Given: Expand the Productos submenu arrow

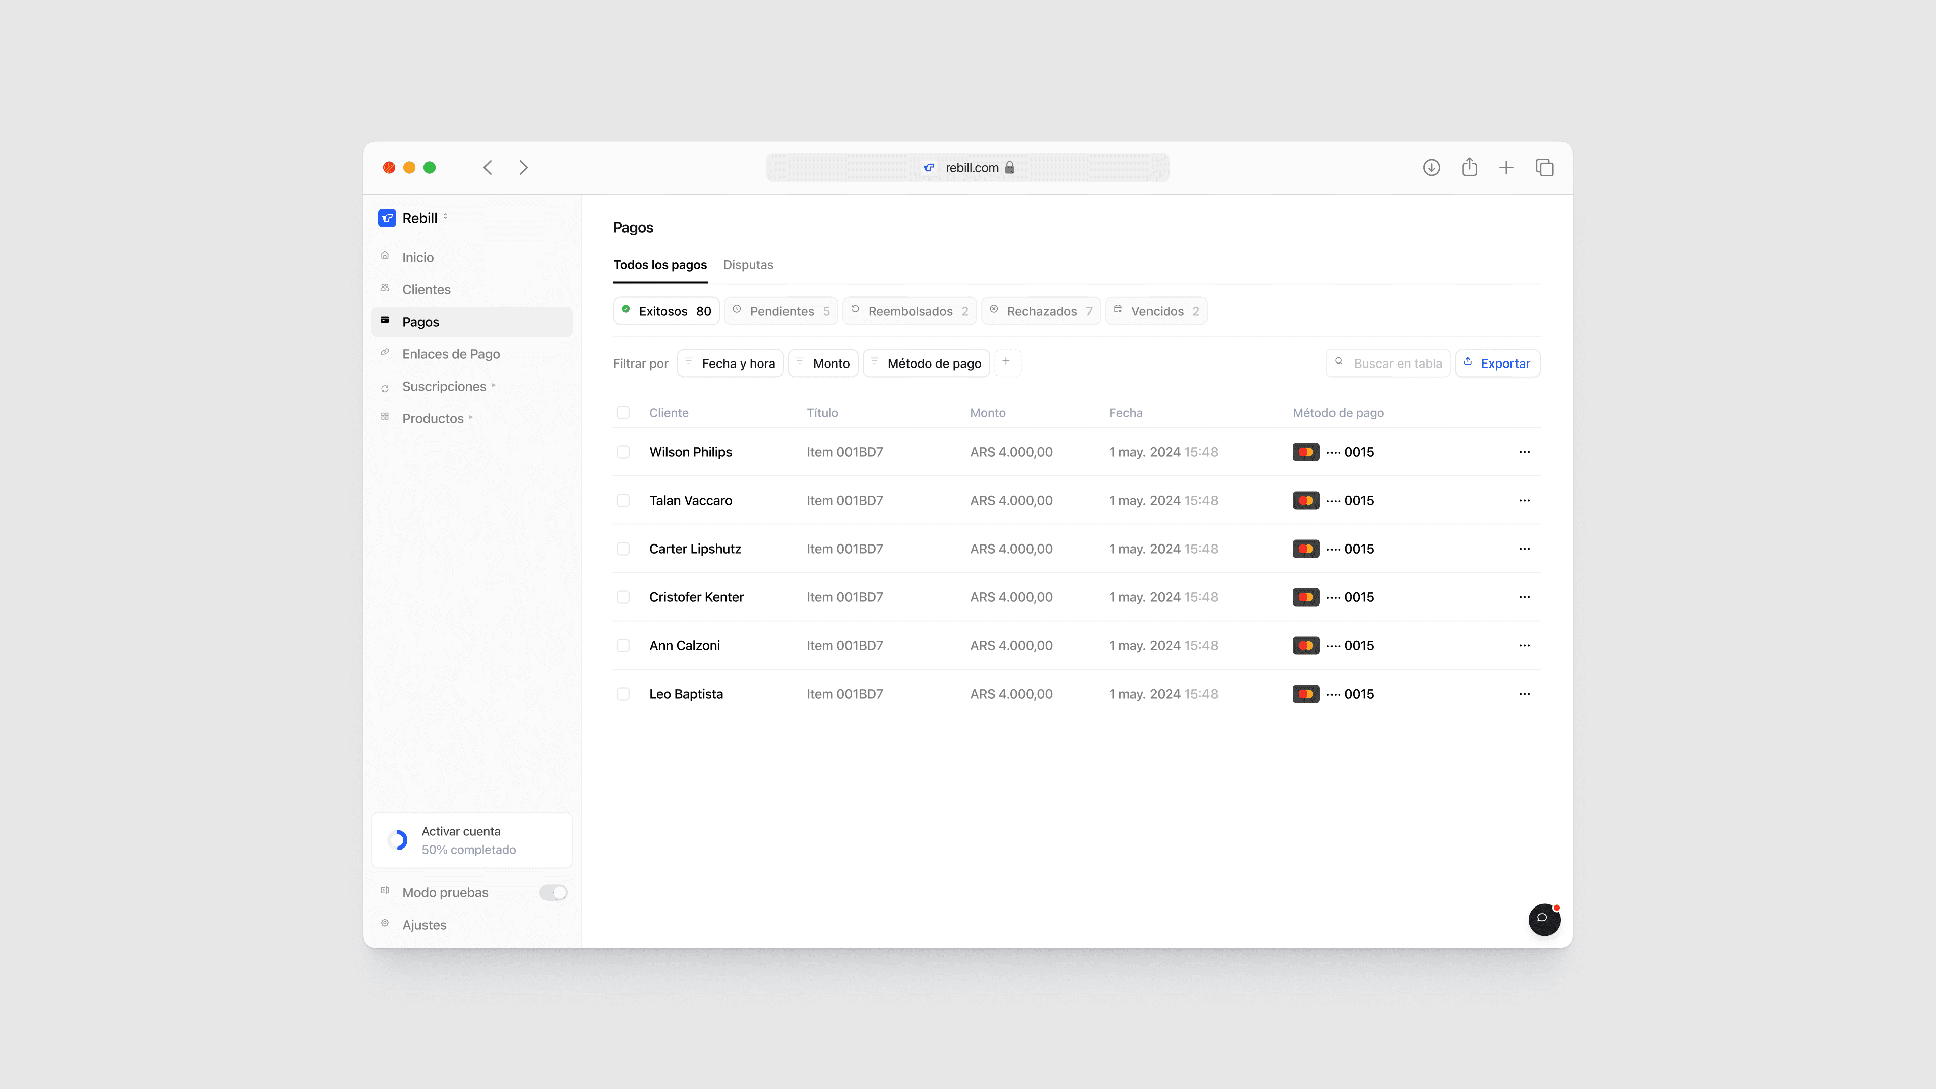Looking at the screenshot, I should click(471, 418).
